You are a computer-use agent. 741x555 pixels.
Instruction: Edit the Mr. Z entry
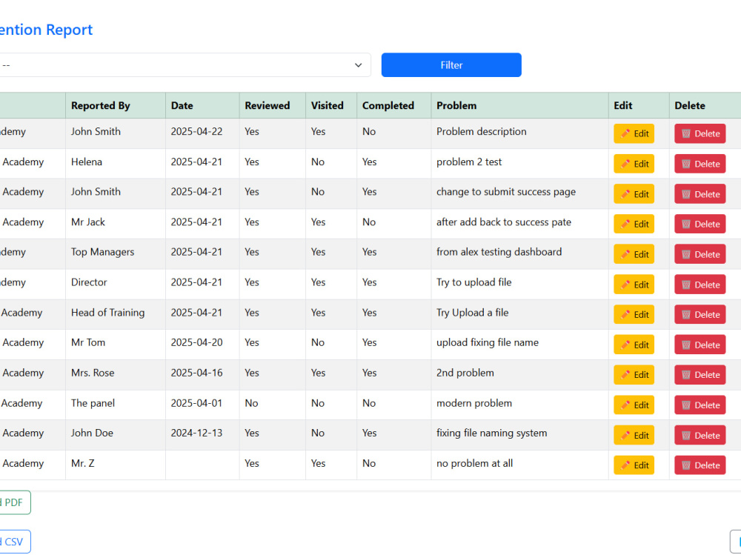click(x=634, y=465)
